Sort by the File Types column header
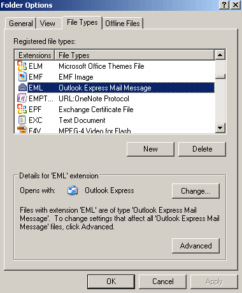 [x=134, y=55]
